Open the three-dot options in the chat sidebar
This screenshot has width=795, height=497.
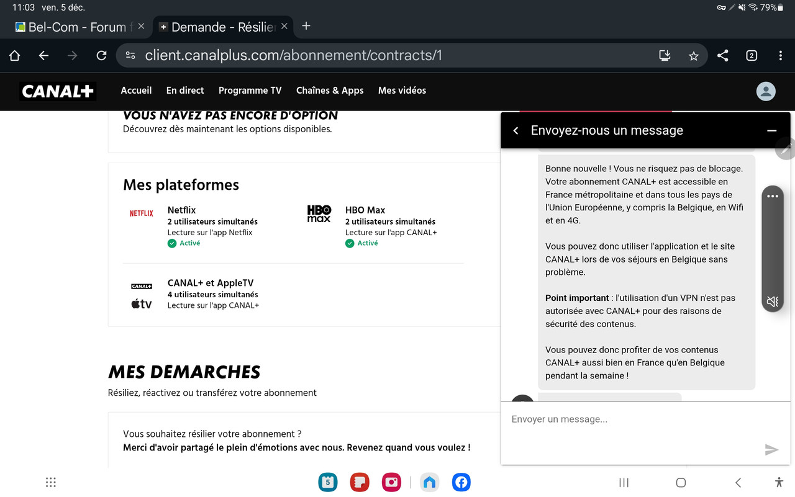772,195
